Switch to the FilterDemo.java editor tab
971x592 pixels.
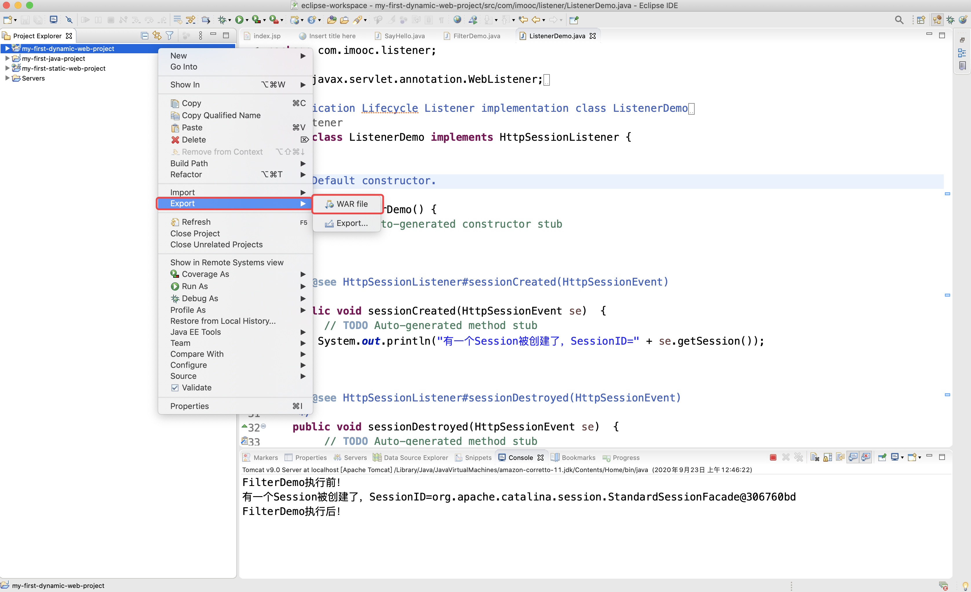[x=472, y=36]
